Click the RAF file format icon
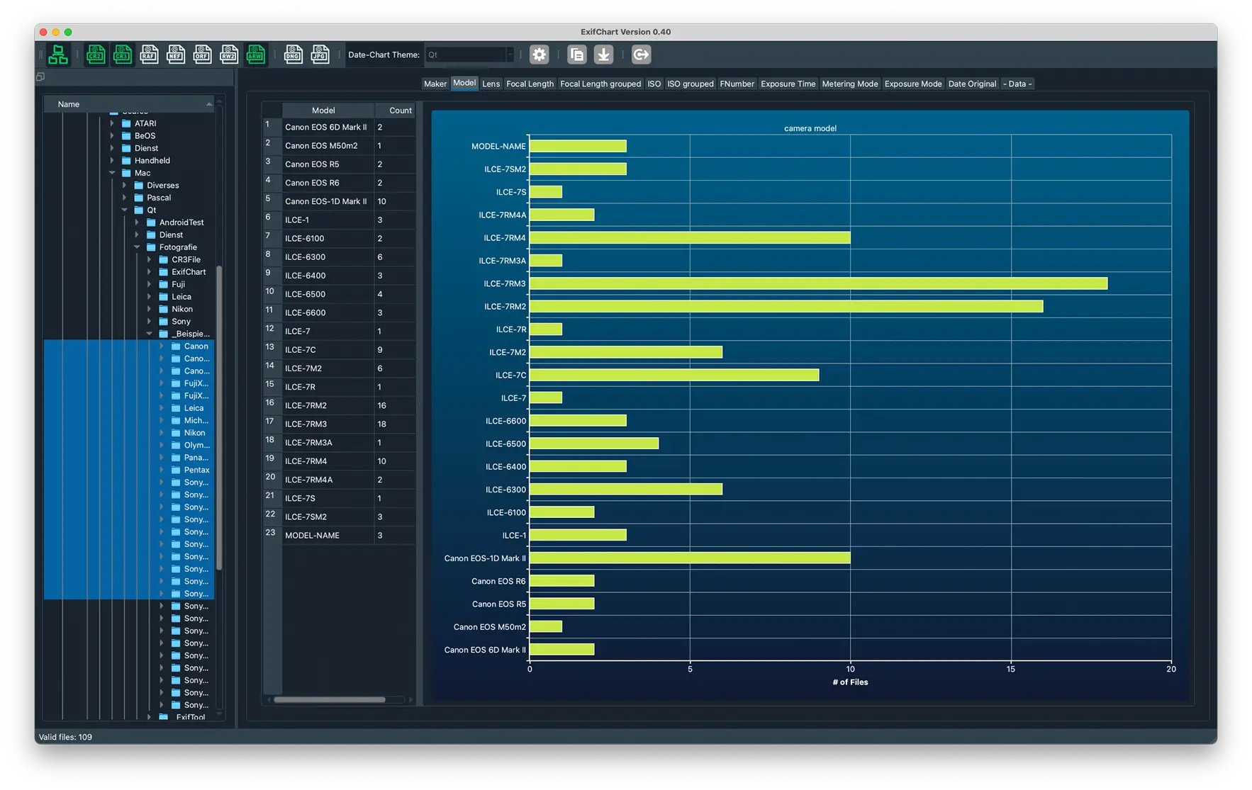This screenshot has height=790, width=1252. [x=149, y=55]
